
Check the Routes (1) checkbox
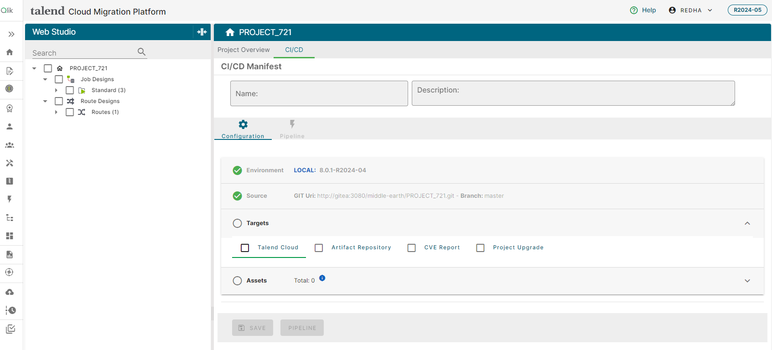point(70,112)
